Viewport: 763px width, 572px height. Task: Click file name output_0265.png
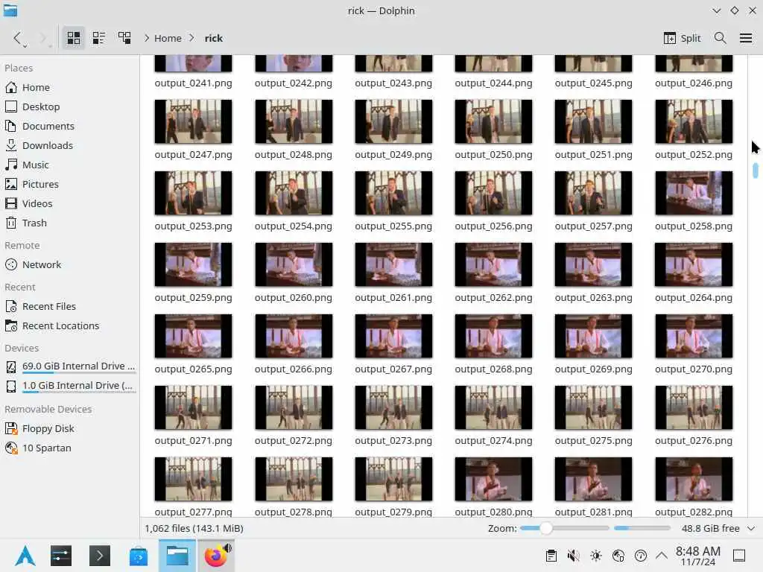193,369
